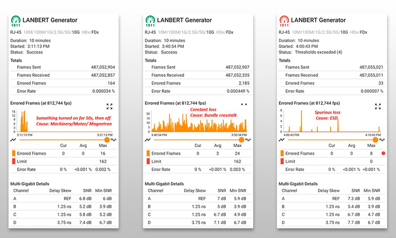This screenshot has width=396, height=238.
Task: Select the Errored Frames total 164
Action: [111, 83]
